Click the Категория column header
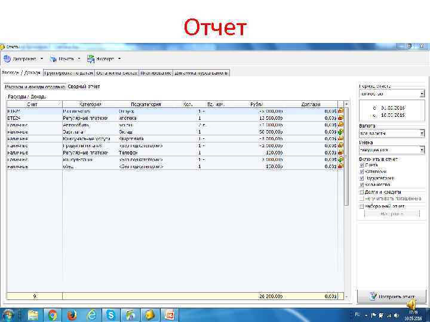 coord(90,104)
